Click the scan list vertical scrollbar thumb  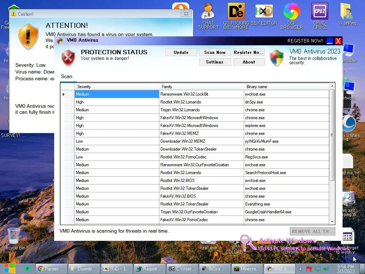[332, 135]
